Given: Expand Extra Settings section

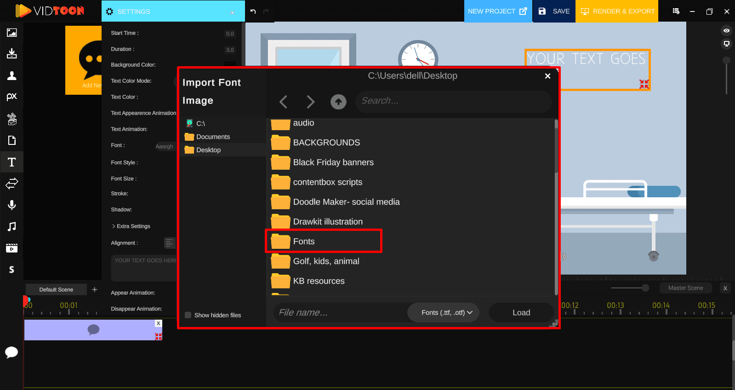Looking at the screenshot, I should pyautogui.click(x=131, y=226).
